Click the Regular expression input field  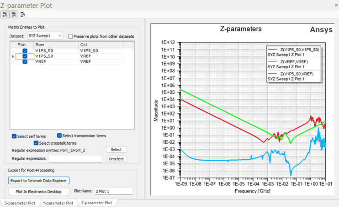75,159
